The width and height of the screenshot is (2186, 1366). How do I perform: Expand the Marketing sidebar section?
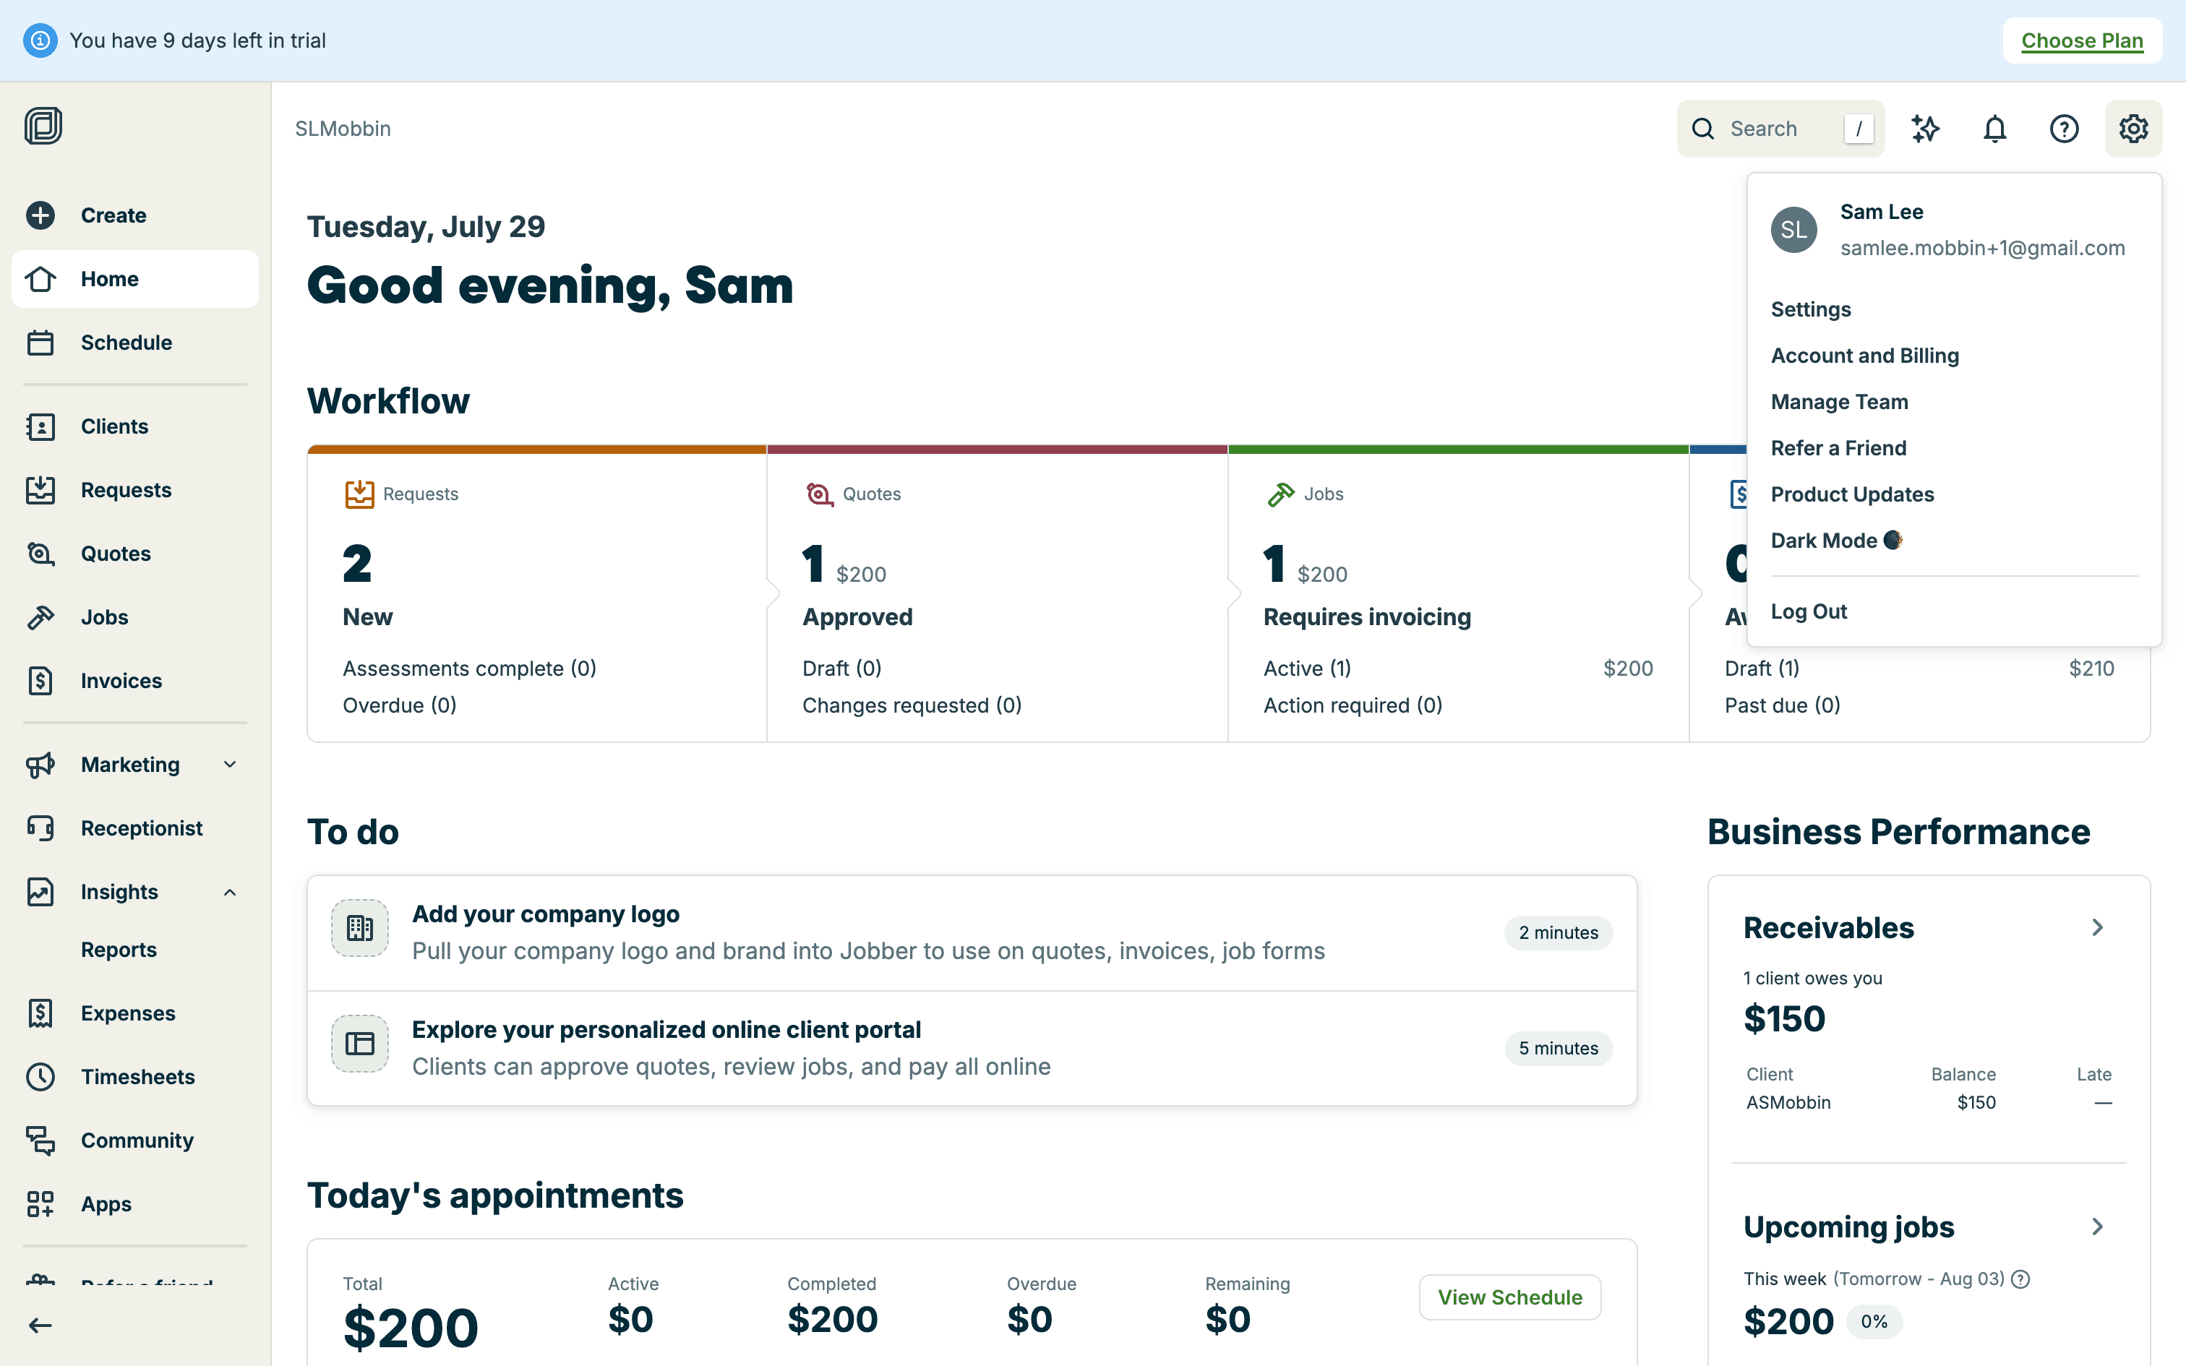point(229,765)
